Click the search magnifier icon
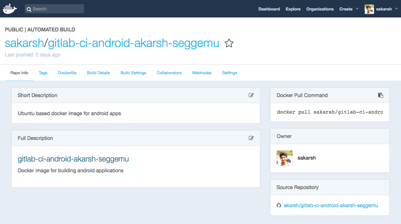 (x=29, y=9)
